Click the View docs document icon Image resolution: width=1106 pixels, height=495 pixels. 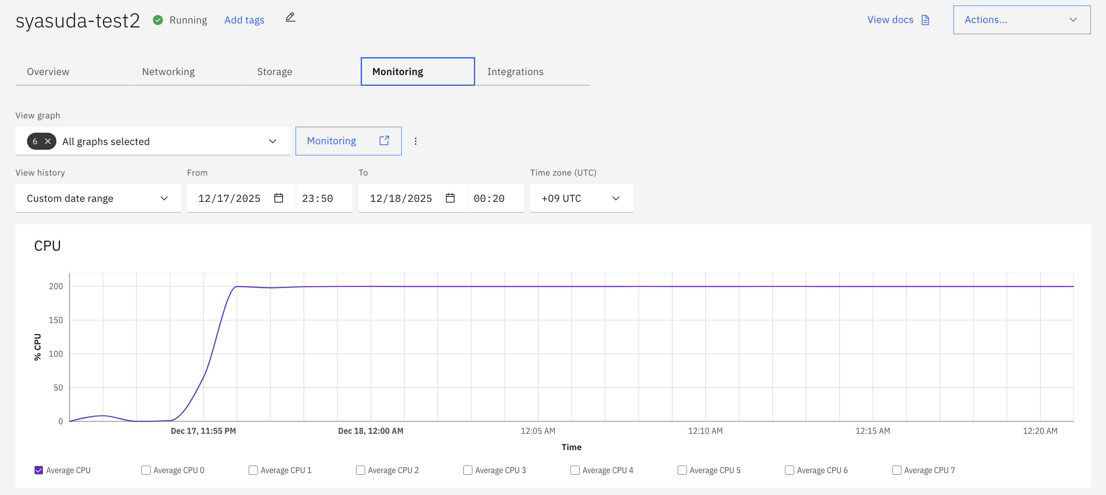(x=925, y=20)
